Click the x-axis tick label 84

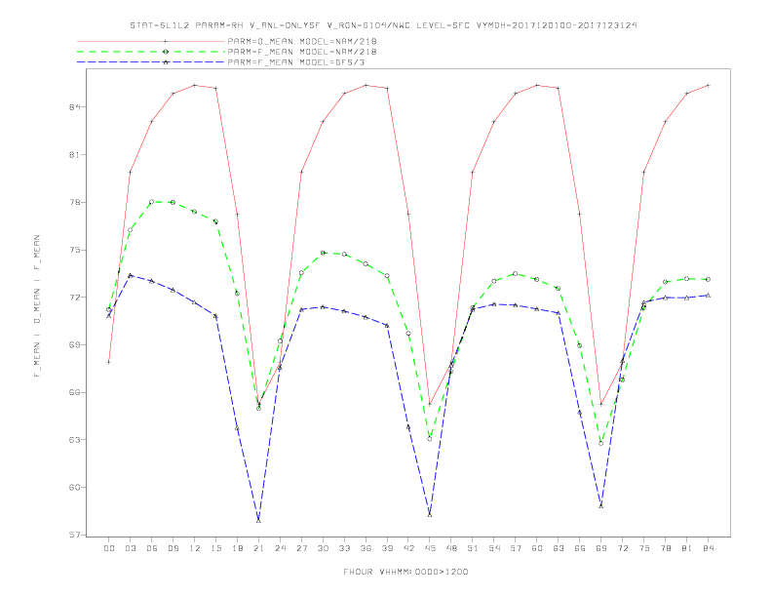tap(709, 548)
